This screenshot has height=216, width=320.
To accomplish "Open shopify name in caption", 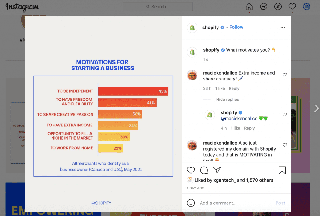I will (x=211, y=50).
